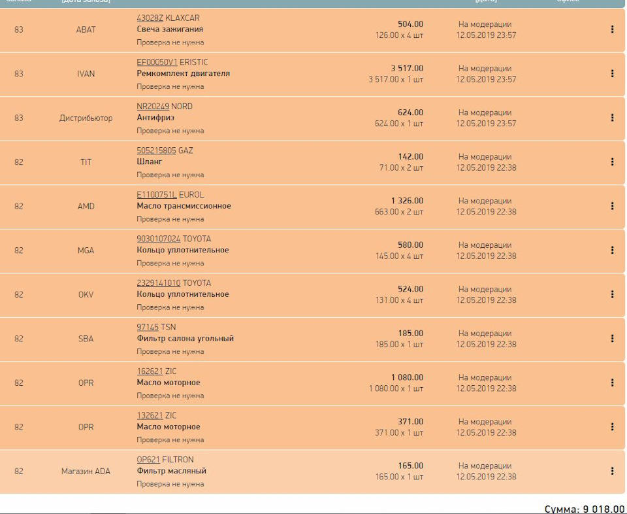Open actions menu for Фильтр салона угольный row
The image size is (627, 514).
[x=612, y=338]
